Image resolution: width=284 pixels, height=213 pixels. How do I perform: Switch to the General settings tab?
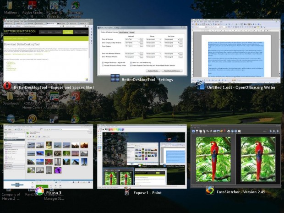coord(132,33)
